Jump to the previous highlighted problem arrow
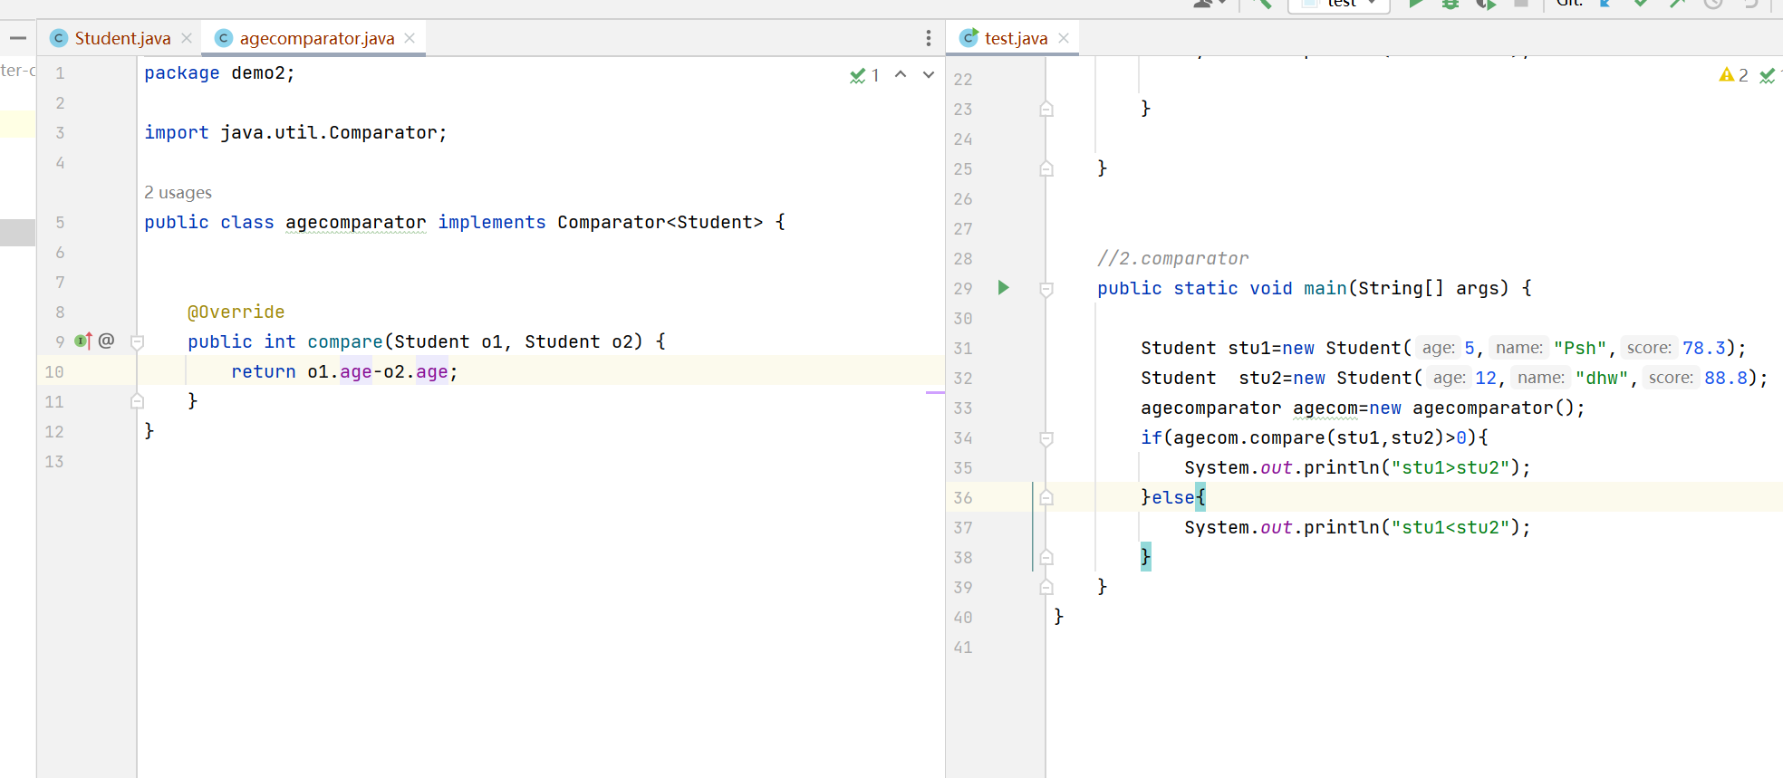 point(901,75)
